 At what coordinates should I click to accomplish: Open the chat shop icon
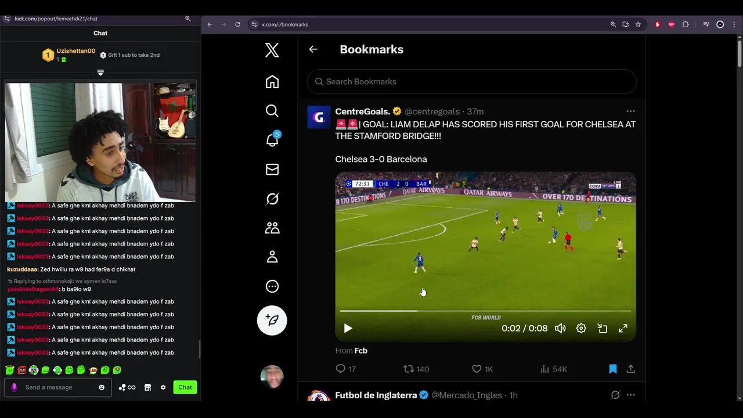(x=147, y=387)
